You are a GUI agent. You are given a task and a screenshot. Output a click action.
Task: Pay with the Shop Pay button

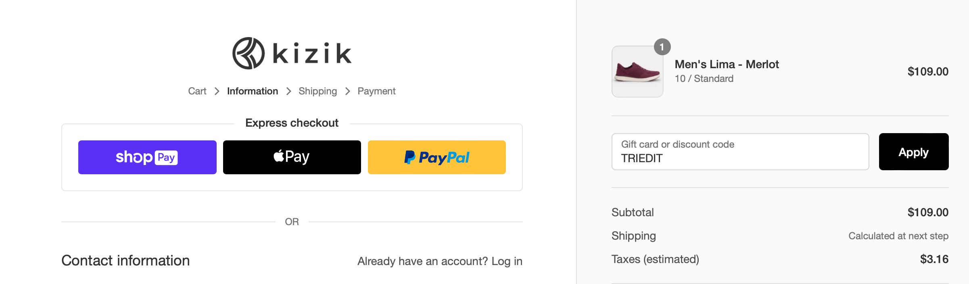point(147,157)
